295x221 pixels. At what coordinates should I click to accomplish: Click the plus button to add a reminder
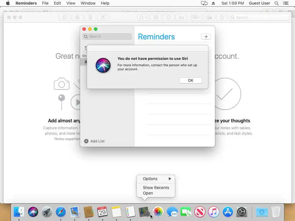point(206,37)
